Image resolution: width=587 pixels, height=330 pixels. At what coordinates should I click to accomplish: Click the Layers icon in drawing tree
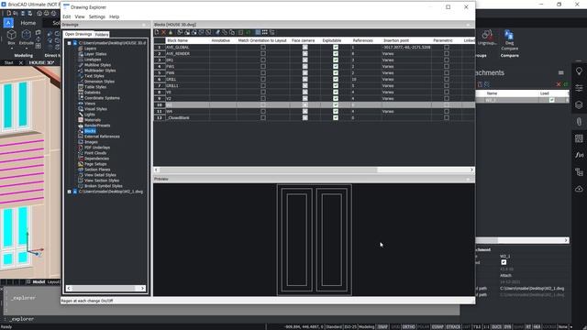tap(81, 49)
